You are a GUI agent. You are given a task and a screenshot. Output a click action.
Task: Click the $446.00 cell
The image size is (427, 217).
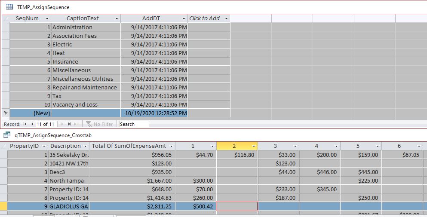319,172
